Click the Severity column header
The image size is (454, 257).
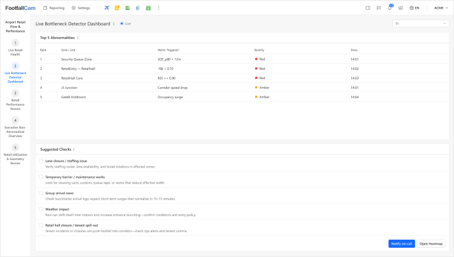259,50
